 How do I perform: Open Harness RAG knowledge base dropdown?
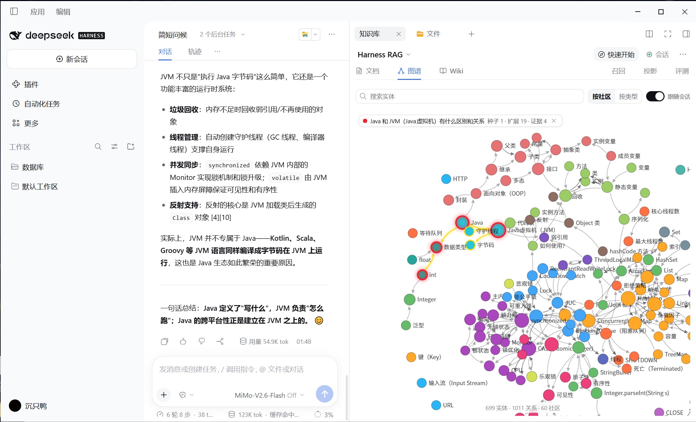[384, 55]
